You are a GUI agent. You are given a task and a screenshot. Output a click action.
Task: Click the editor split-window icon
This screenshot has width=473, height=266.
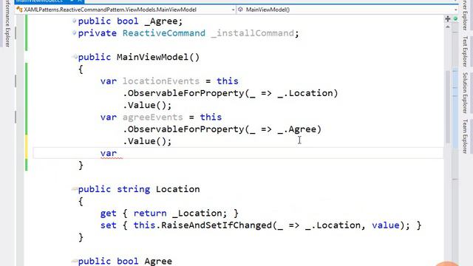pos(448,19)
